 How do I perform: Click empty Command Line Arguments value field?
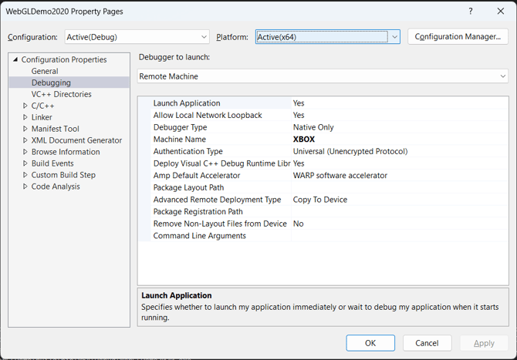click(400, 236)
